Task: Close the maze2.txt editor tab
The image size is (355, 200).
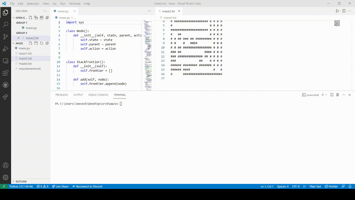Action: click(179, 11)
